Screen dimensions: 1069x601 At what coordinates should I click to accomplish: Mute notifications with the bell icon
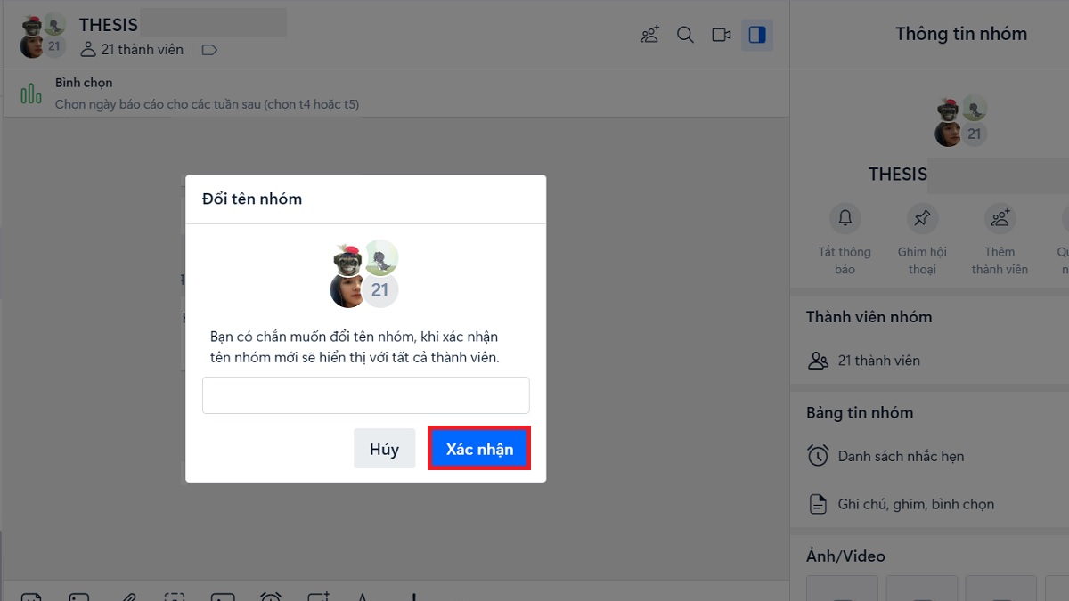coord(845,218)
